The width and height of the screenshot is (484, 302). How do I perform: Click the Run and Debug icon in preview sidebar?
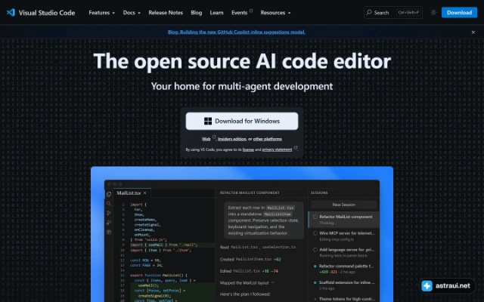(109, 223)
